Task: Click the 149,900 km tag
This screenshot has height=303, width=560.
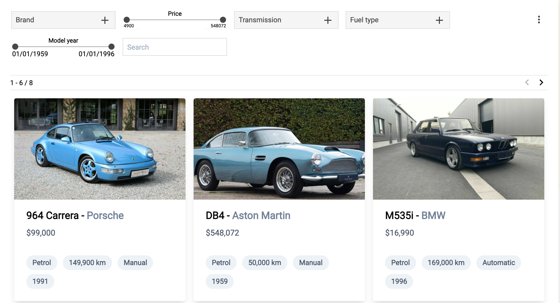Action: tap(87, 263)
